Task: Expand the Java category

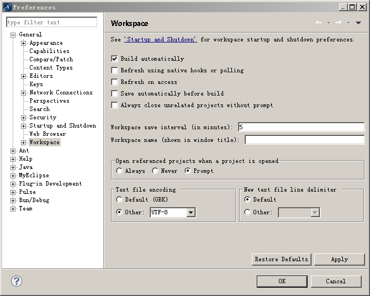Action: 13,167
